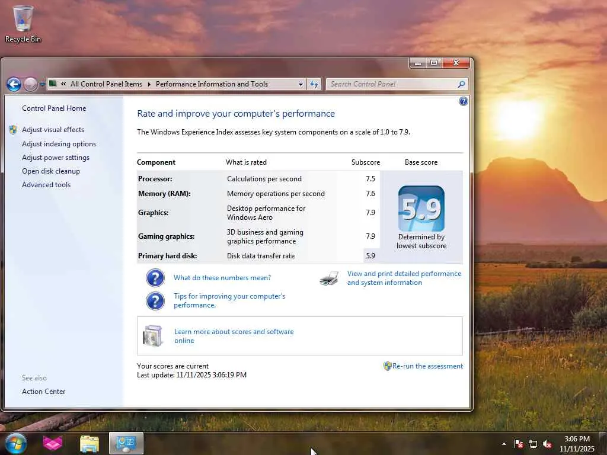Click All Control Panel Items breadcrumb

(106, 84)
